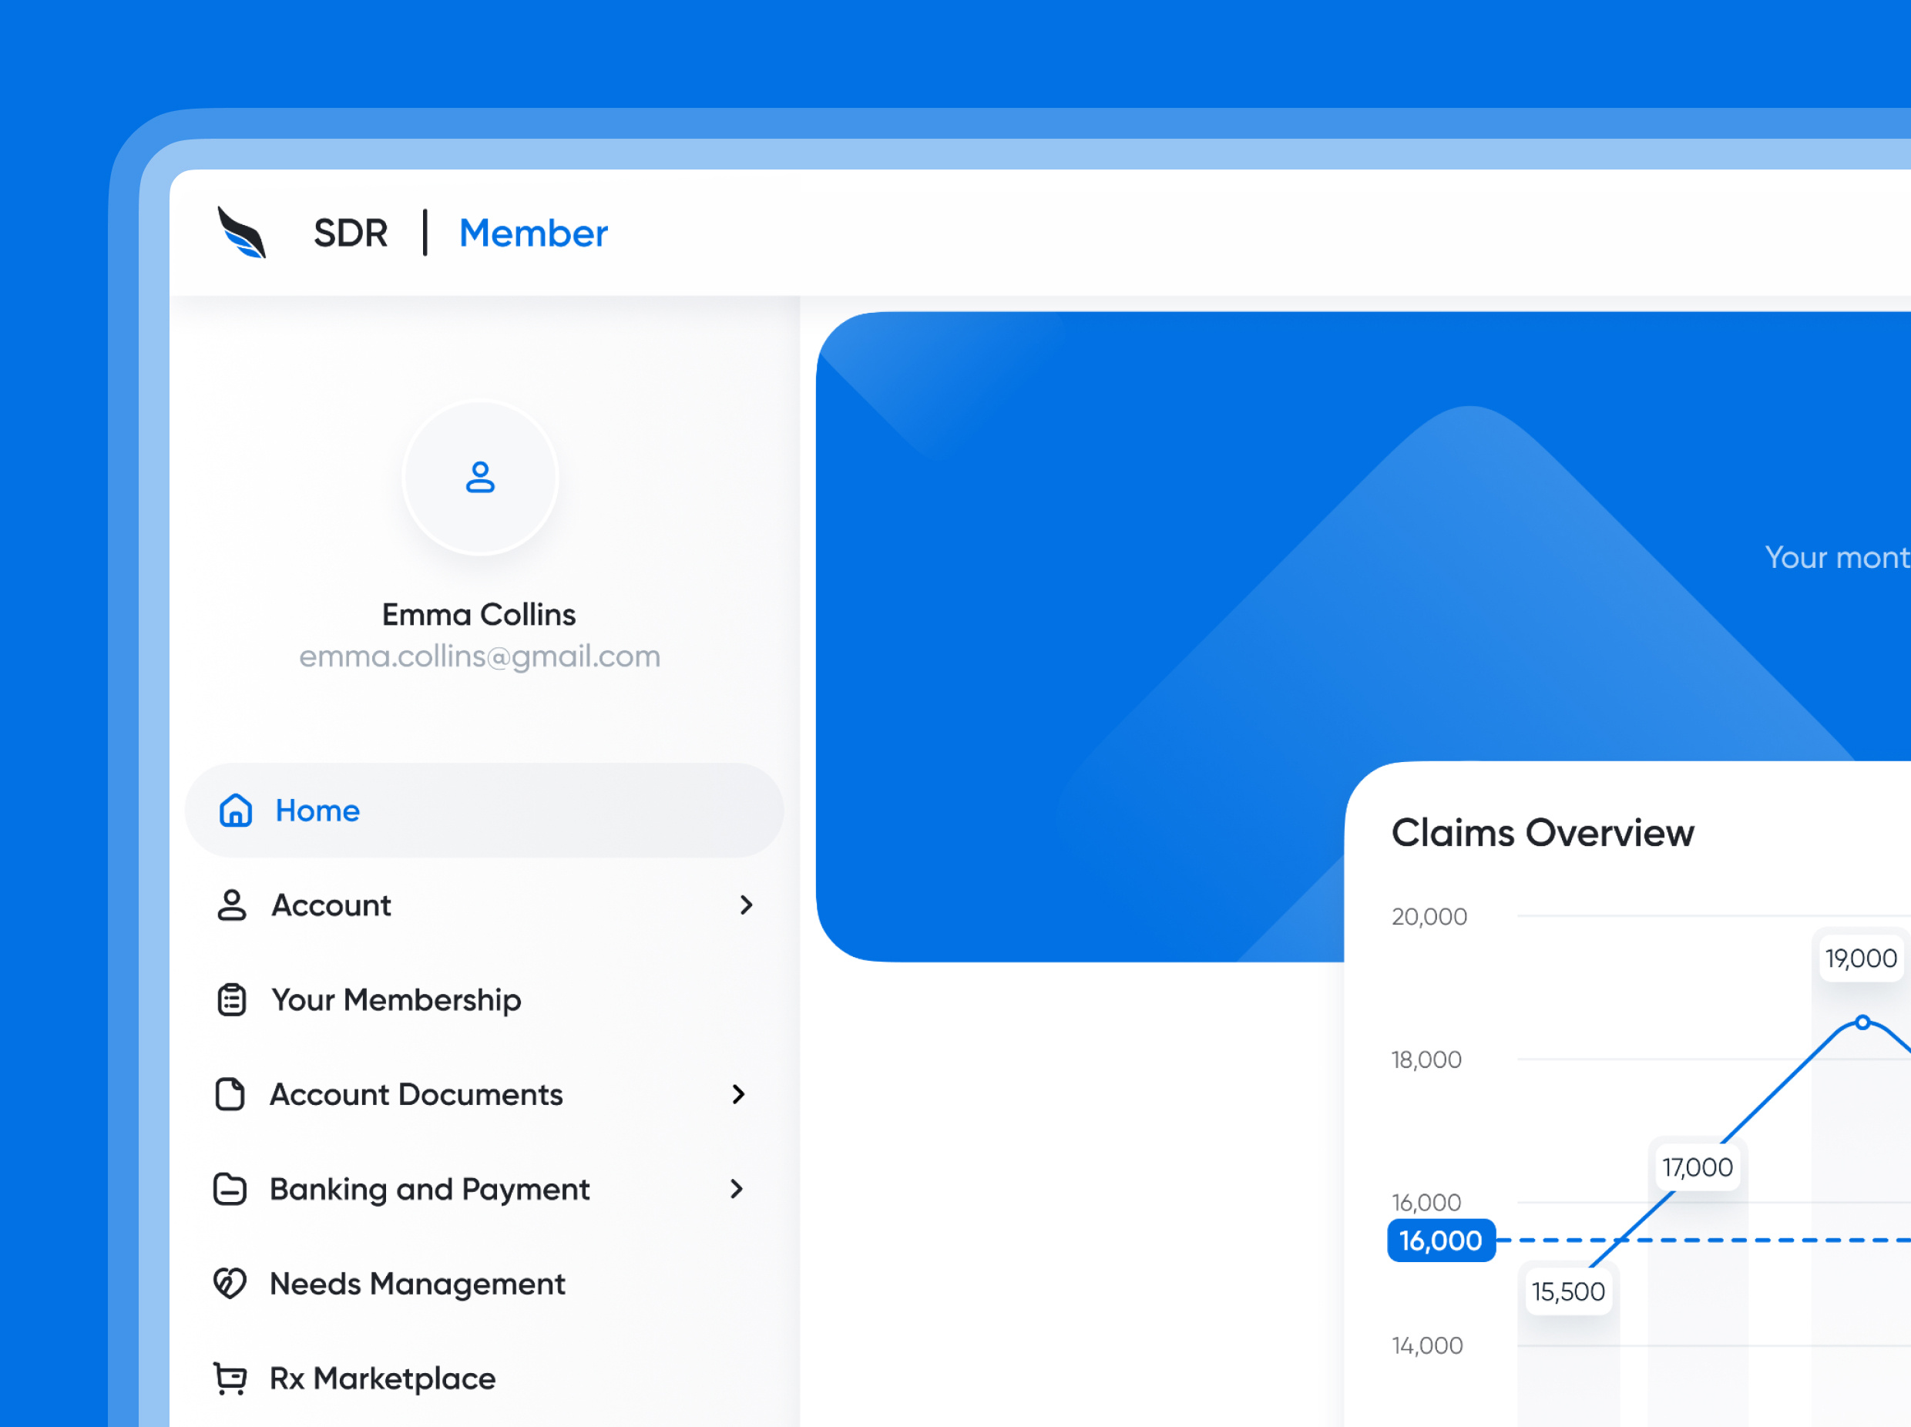The image size is (1911, 1427).
Task: Select the Home menu item
Action: point(317,811)
